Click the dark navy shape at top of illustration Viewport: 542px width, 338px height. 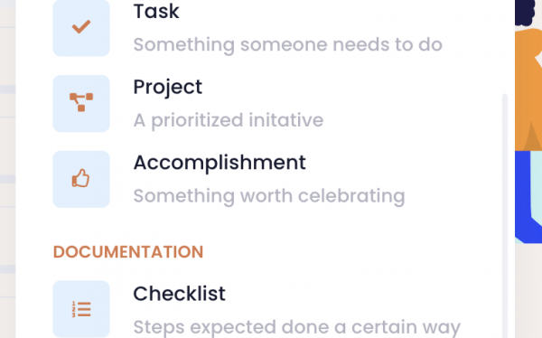[x=525, y=13]
